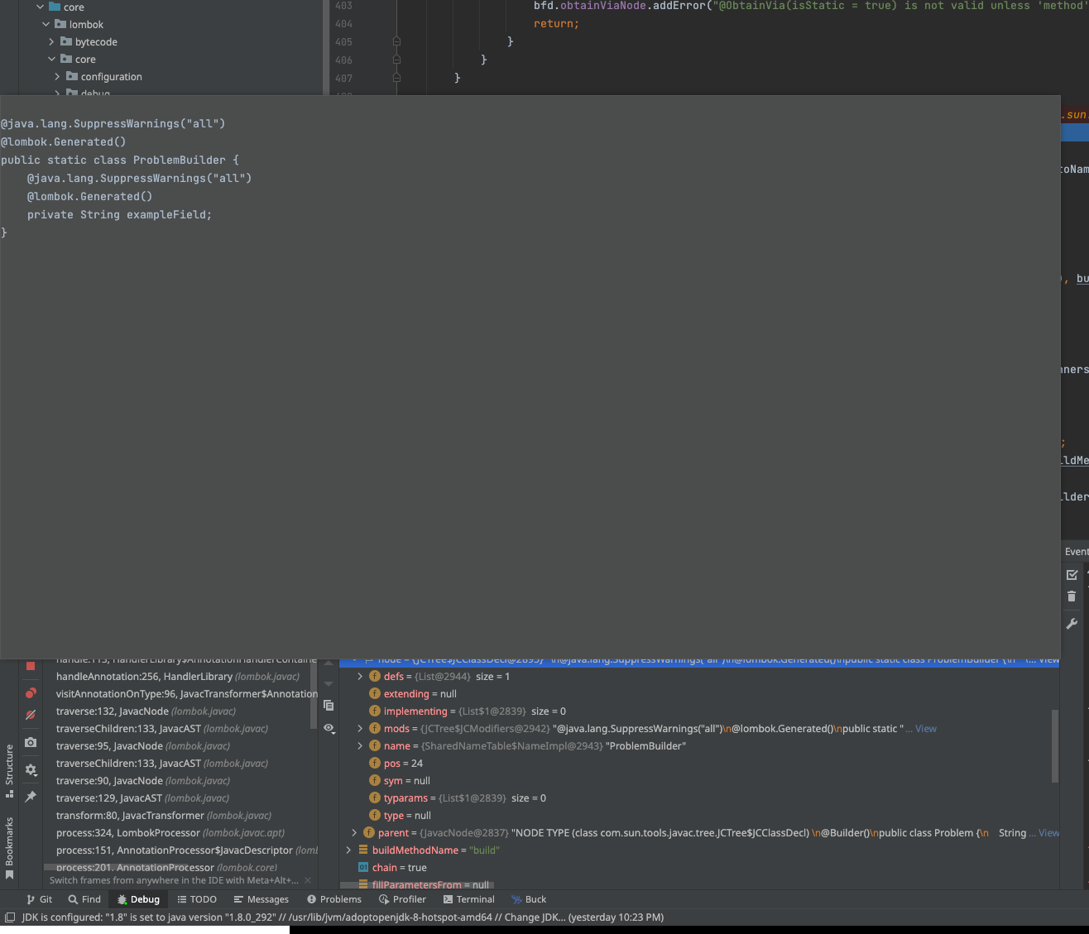Mark all events as read icon
This screenshot has width=1089, height=934.
coord(1072,574)
